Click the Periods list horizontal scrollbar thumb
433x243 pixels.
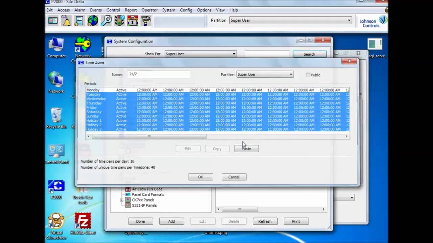(149, 136)
